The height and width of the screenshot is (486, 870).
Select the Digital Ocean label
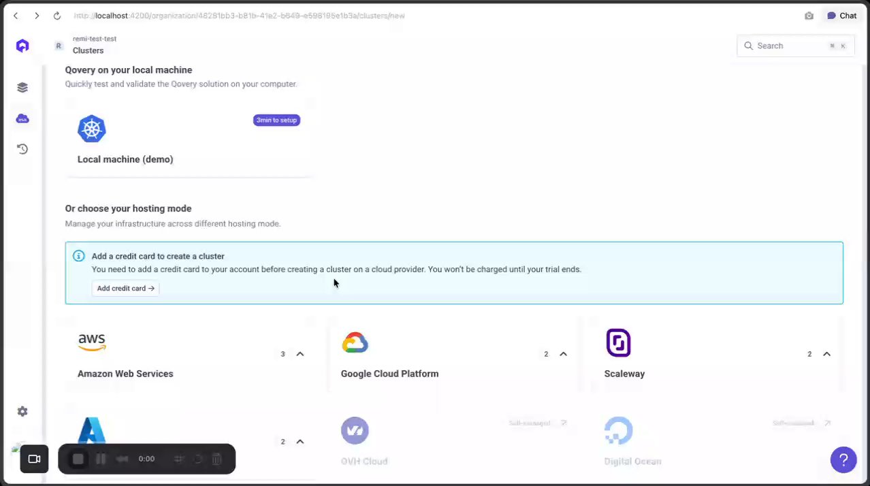[x=632, y=461]
